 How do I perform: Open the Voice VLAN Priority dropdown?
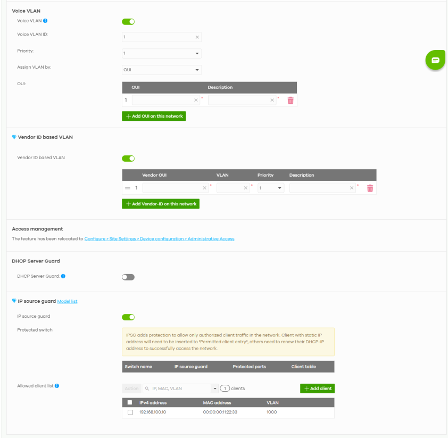coord(162,53)
